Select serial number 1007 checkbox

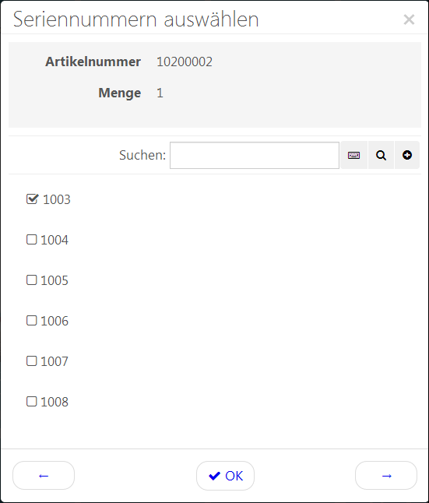pyautogui.click(x=31, y=361)
